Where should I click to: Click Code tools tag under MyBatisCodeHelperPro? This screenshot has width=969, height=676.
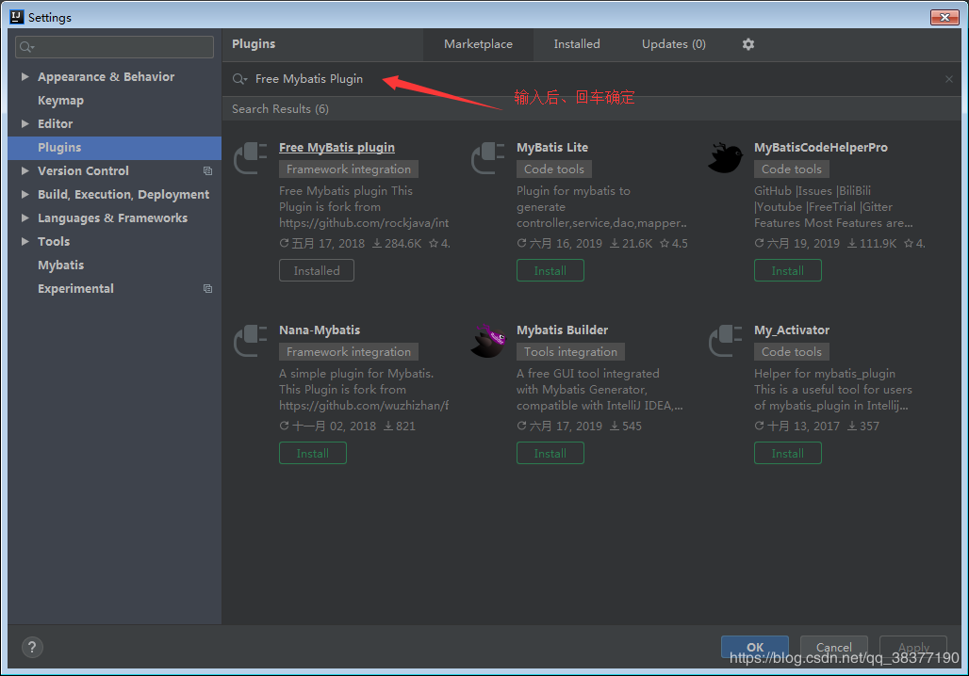click(792, 169)
